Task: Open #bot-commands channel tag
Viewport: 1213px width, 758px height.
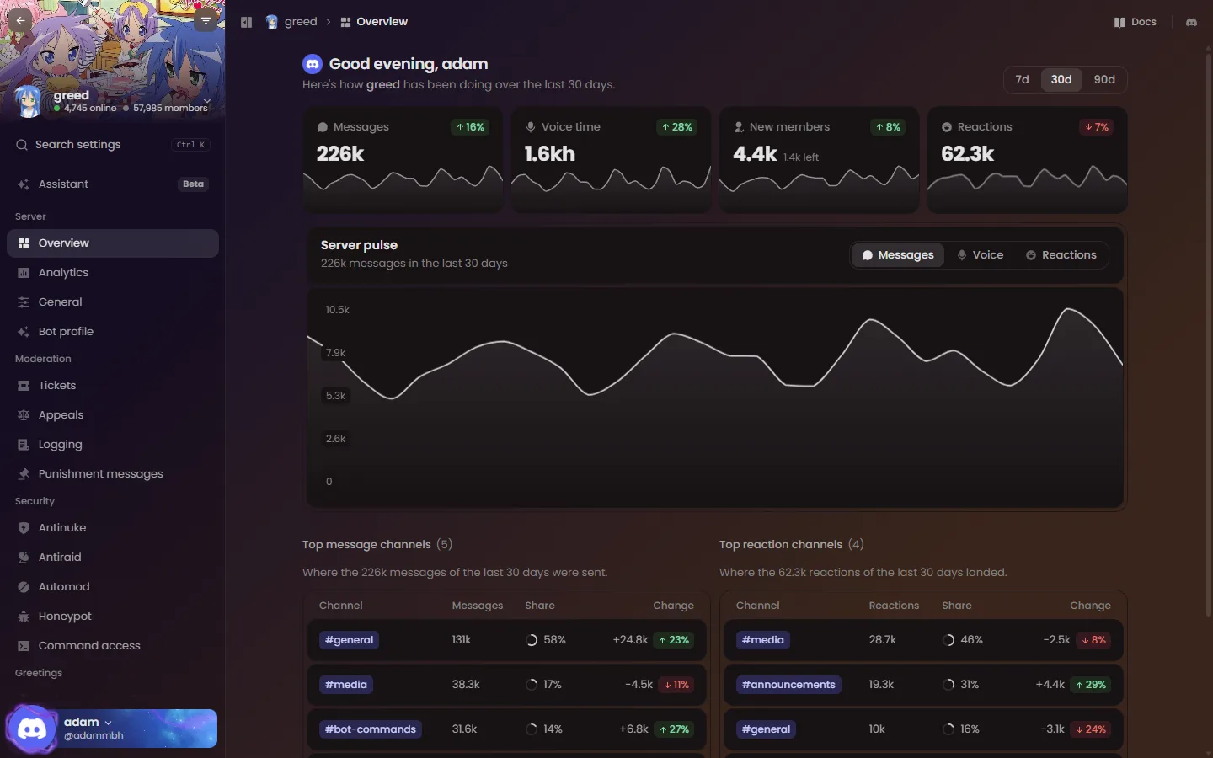Action: point(371,729)
